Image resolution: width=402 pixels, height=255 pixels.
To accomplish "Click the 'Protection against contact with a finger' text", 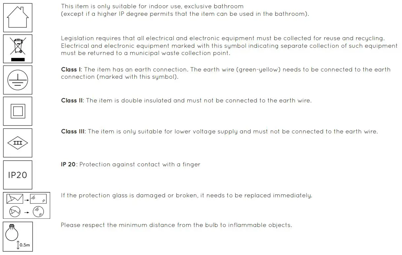I will pyautogui.click(x=140, y=164).
